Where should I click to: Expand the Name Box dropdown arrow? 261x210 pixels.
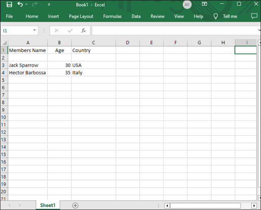pos(34,30)
